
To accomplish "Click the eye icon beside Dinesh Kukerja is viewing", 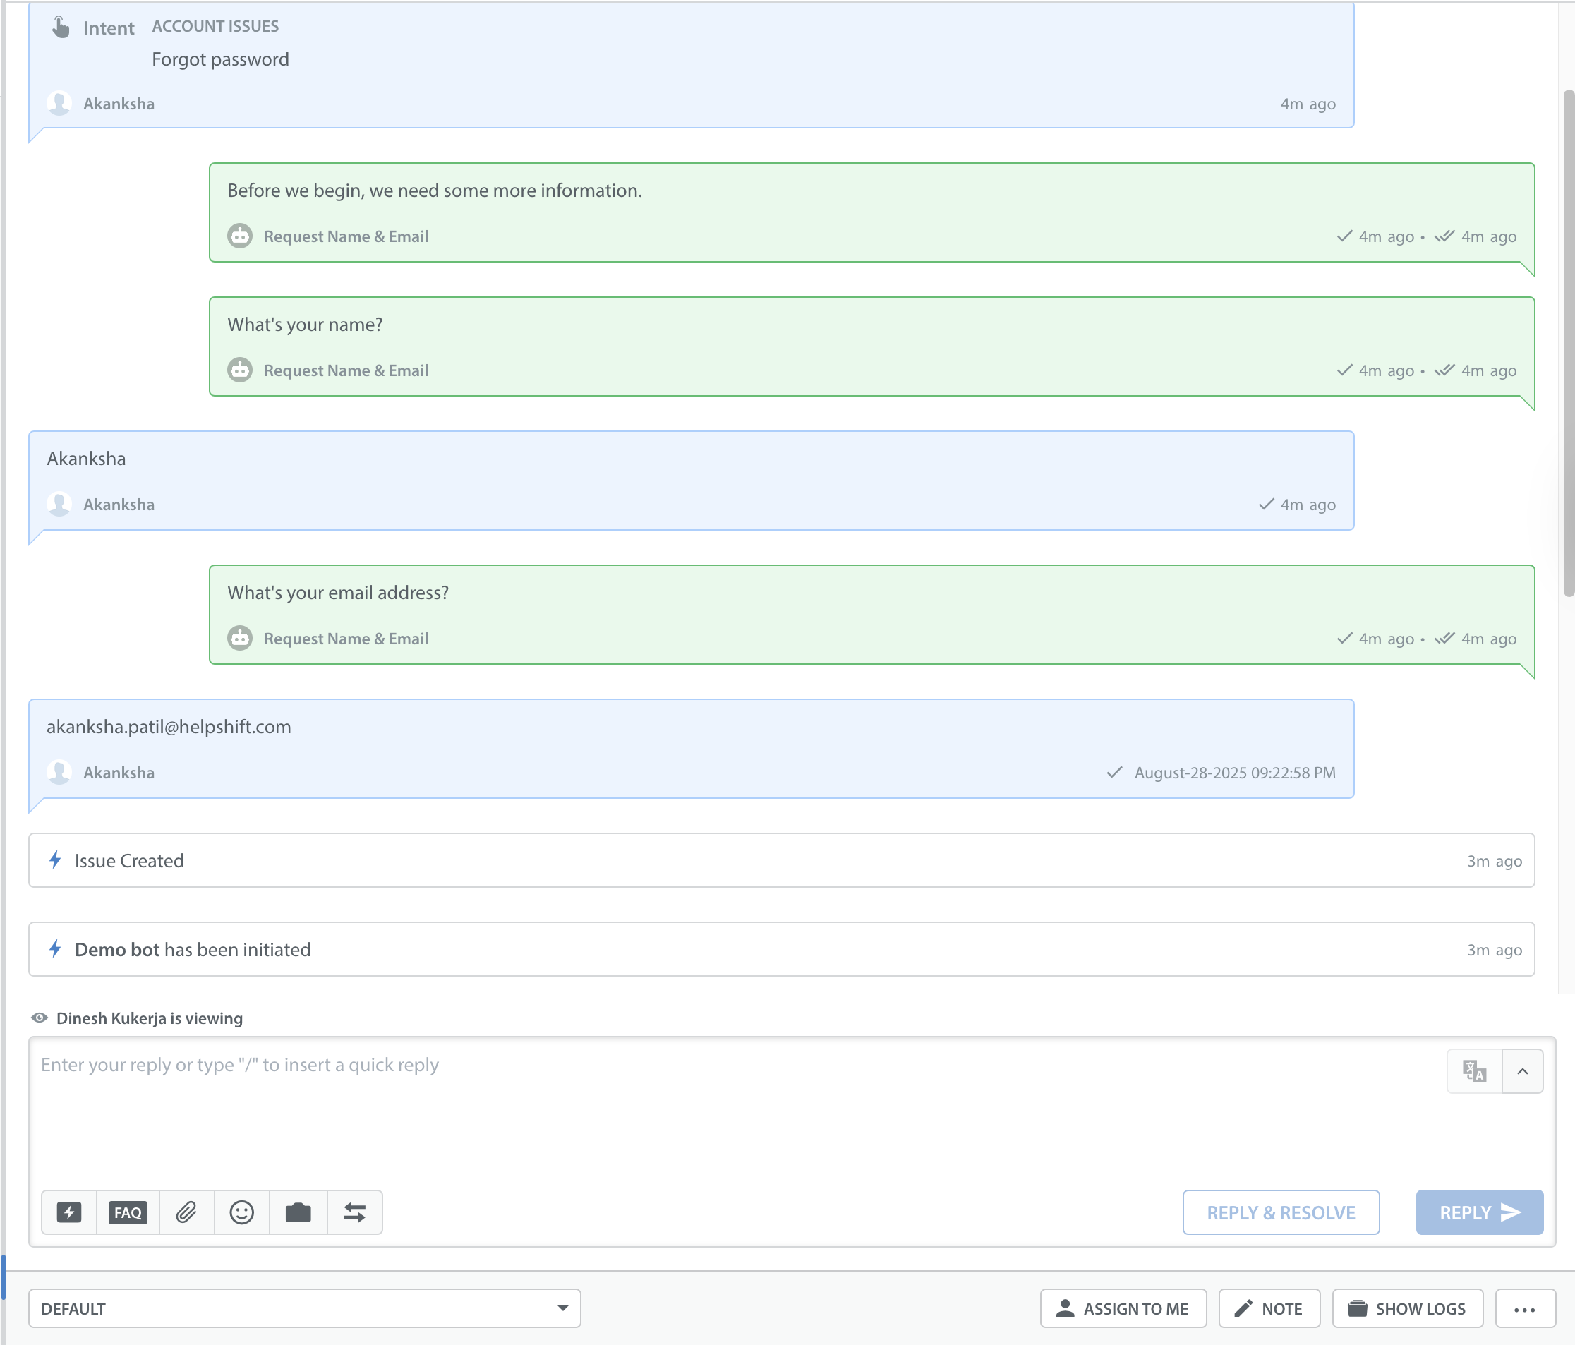I will point(40,1018).
